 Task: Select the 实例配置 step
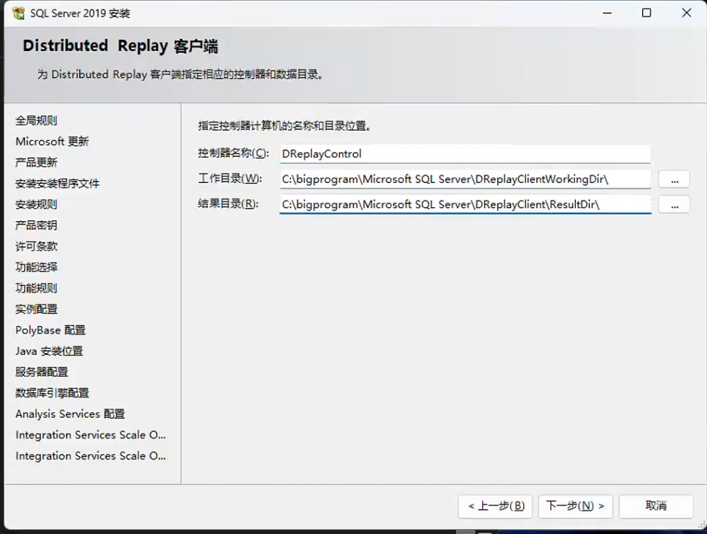[37, 309]
